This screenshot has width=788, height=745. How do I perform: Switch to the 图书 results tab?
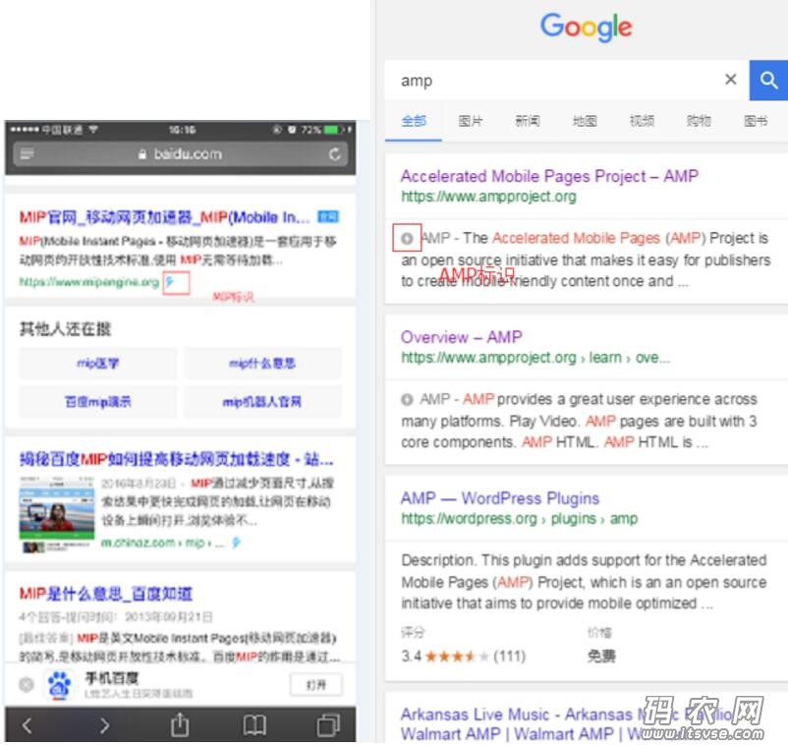pos(756,121)
